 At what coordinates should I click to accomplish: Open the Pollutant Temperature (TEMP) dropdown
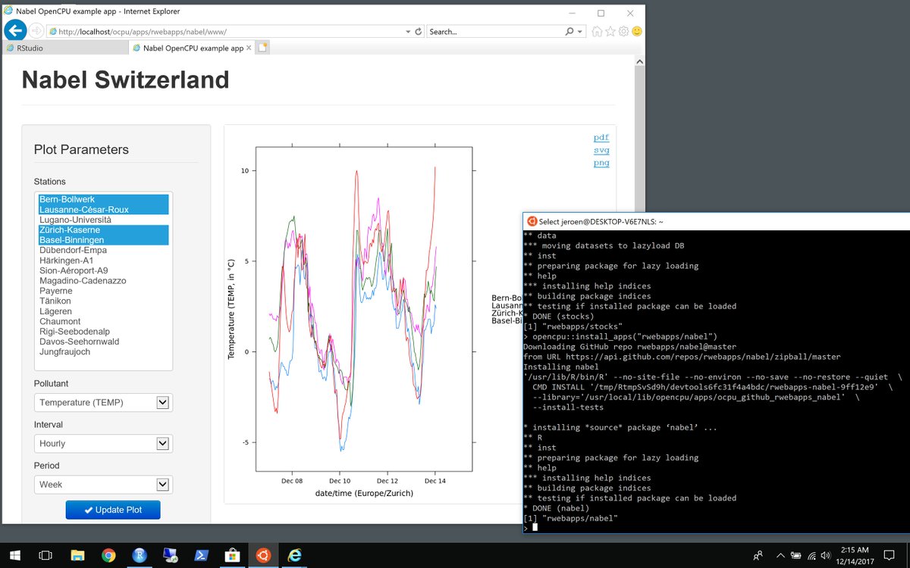[103, 403]
